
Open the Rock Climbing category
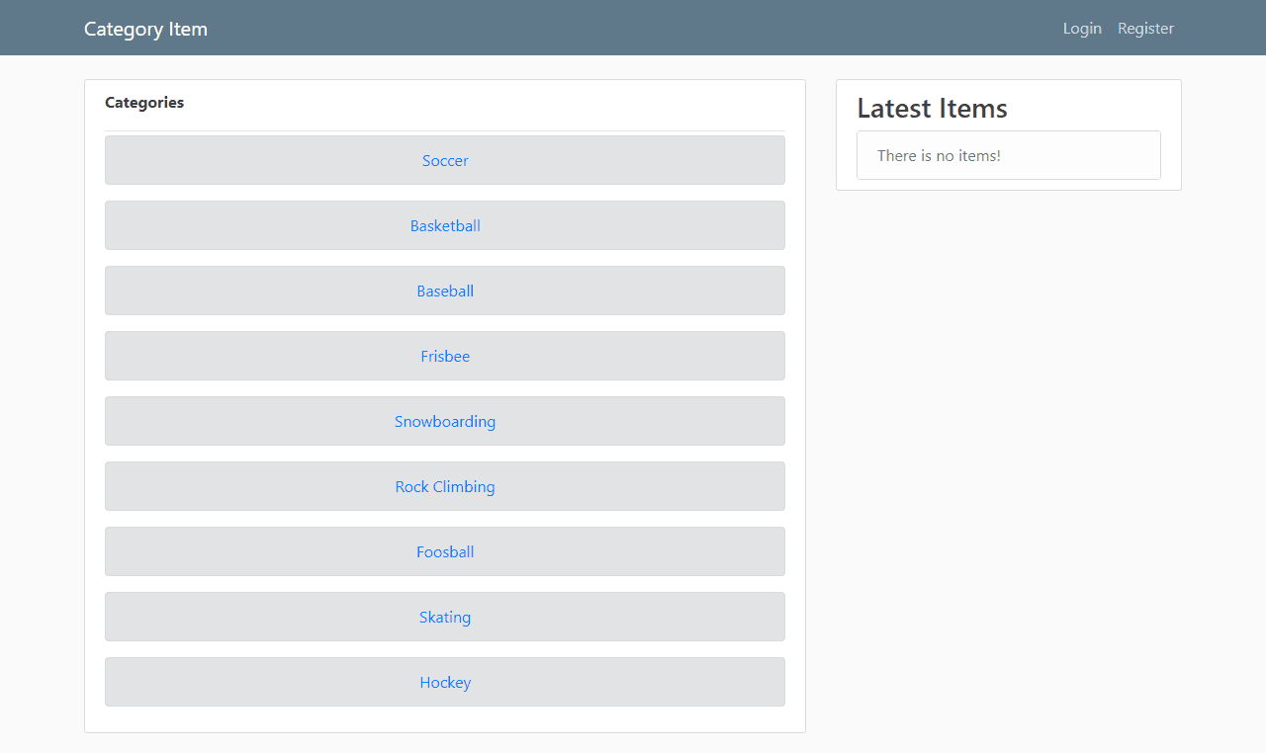coord(445,486)
